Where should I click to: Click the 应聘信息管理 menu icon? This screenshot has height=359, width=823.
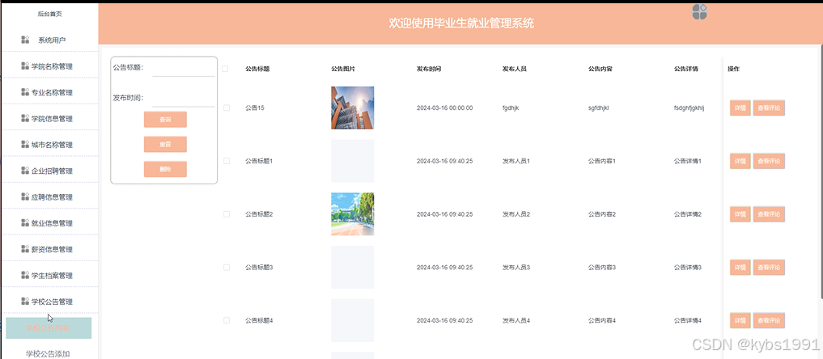click(24, 196)
